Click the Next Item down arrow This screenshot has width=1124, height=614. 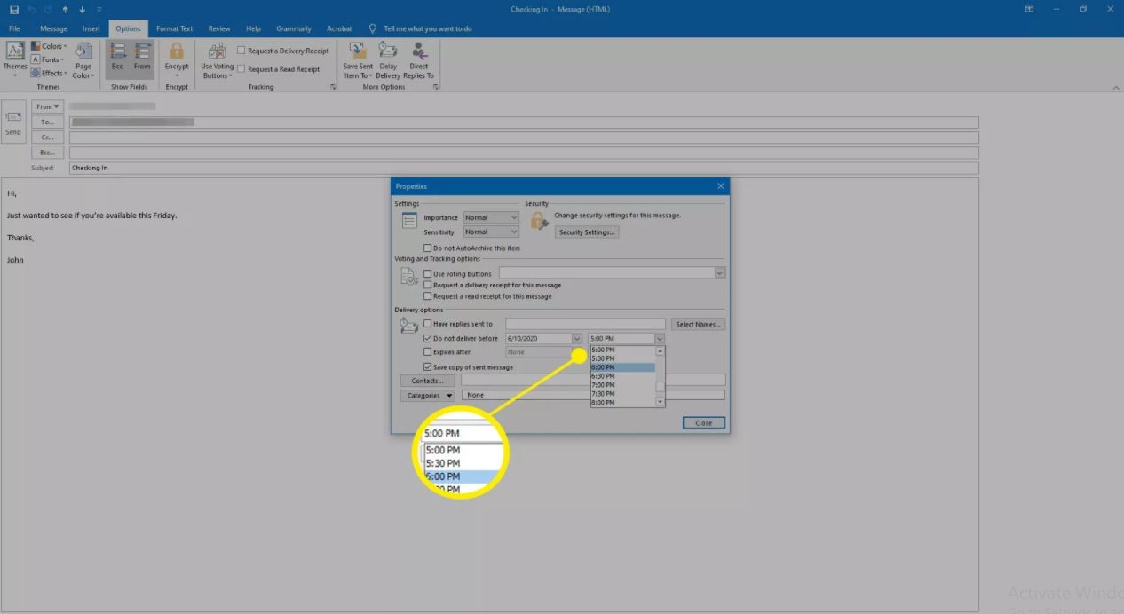pyautogui.click(x=83, y=9)
